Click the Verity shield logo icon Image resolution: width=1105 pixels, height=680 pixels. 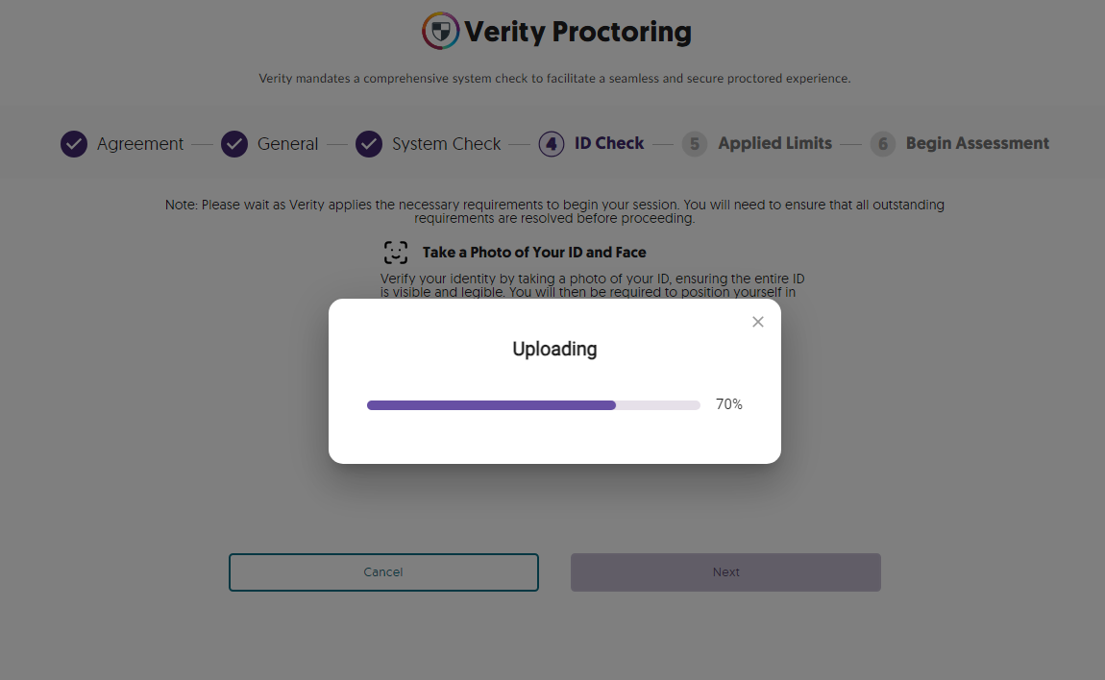[x=440, y=32]
